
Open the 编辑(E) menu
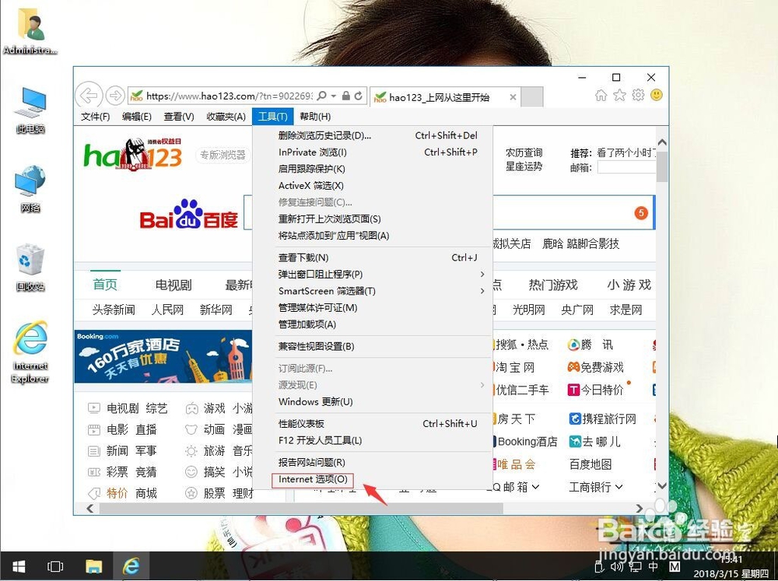click(136, 117)
